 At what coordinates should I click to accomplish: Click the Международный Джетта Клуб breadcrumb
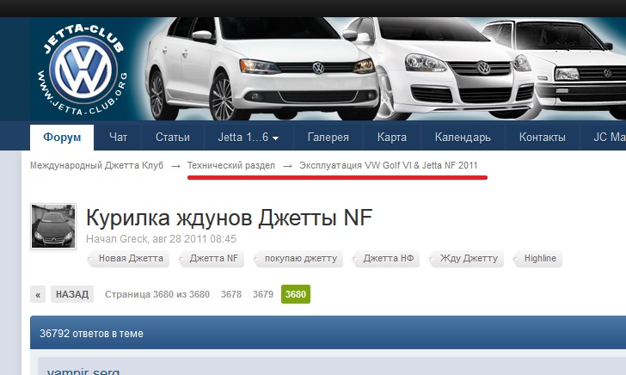coord(96,165)
